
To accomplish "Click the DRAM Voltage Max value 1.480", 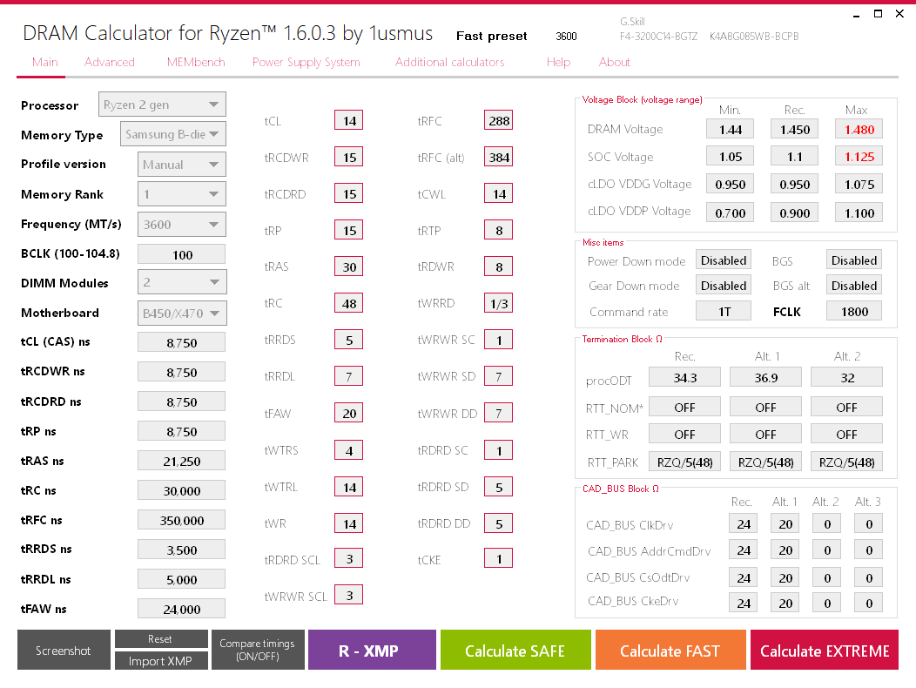I will pyautogui.click(x=859, y=129).
